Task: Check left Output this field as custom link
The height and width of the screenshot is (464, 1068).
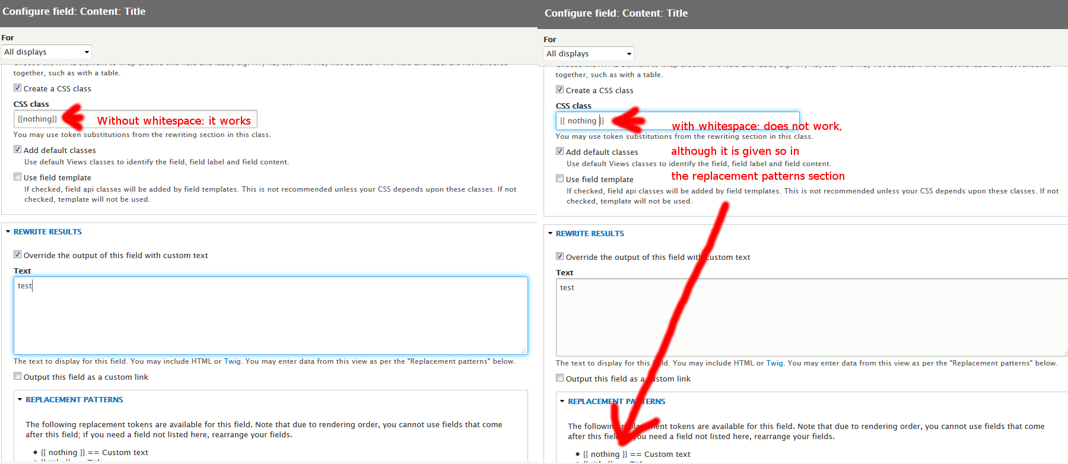Action: coord(18,376)
